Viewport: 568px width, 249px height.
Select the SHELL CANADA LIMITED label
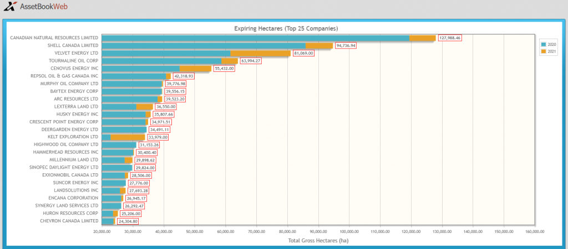(x=73, y=45)
